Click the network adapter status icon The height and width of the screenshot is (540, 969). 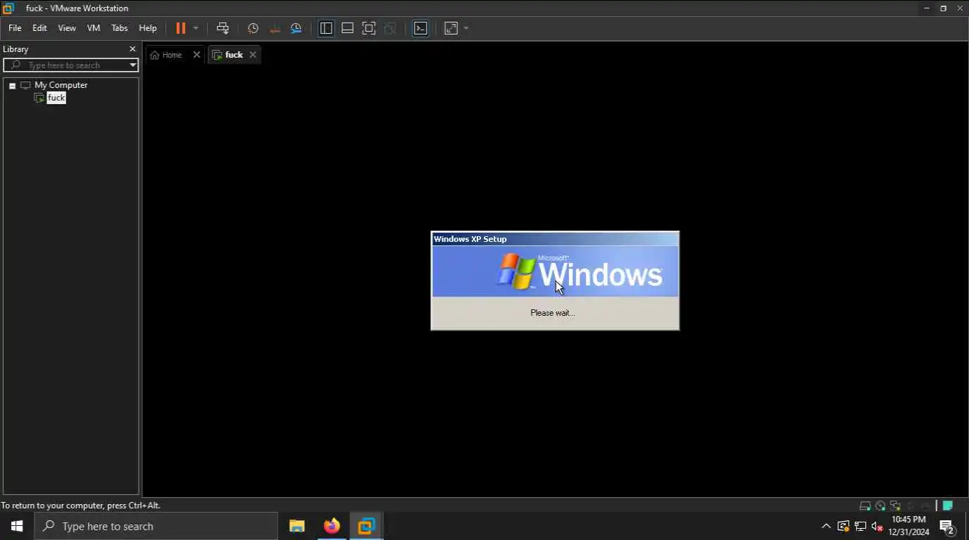(896, 506)
